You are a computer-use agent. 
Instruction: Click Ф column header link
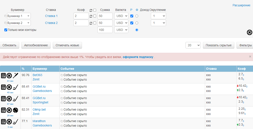(x=137, y=10)
